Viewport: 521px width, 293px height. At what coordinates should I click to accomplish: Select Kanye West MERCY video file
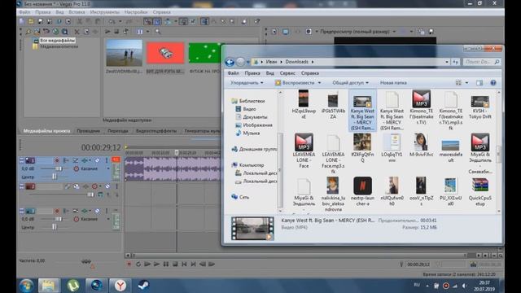(x=362, y=112)
